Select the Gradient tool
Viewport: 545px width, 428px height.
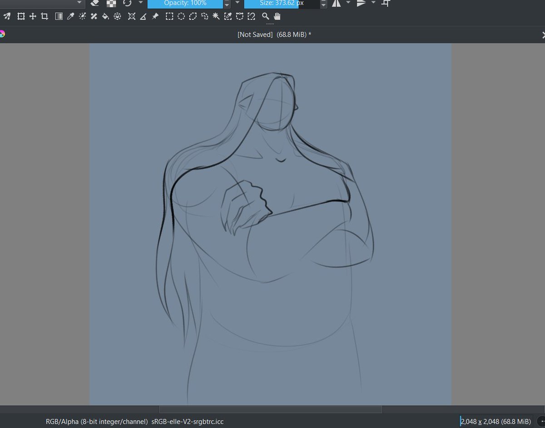[59, 16]
